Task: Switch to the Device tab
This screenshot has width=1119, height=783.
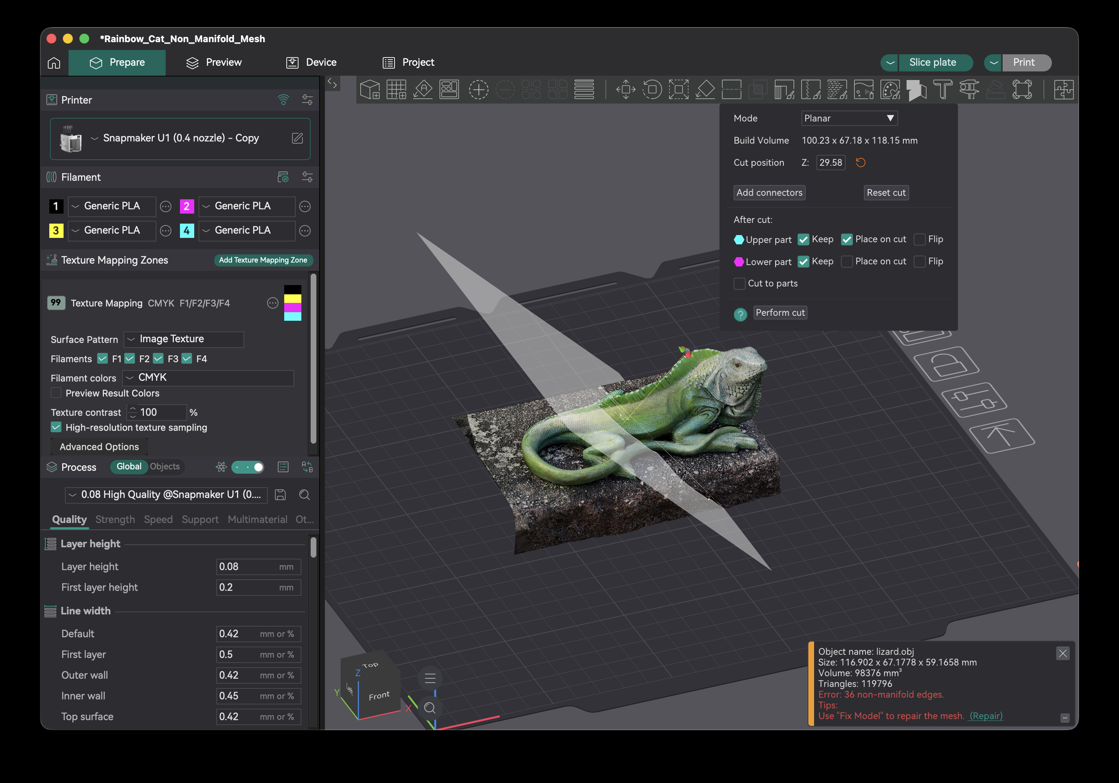Action: tap(311, 63)
